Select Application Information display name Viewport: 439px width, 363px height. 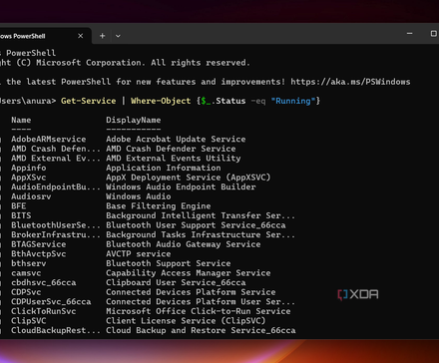(x=164, y=168)
